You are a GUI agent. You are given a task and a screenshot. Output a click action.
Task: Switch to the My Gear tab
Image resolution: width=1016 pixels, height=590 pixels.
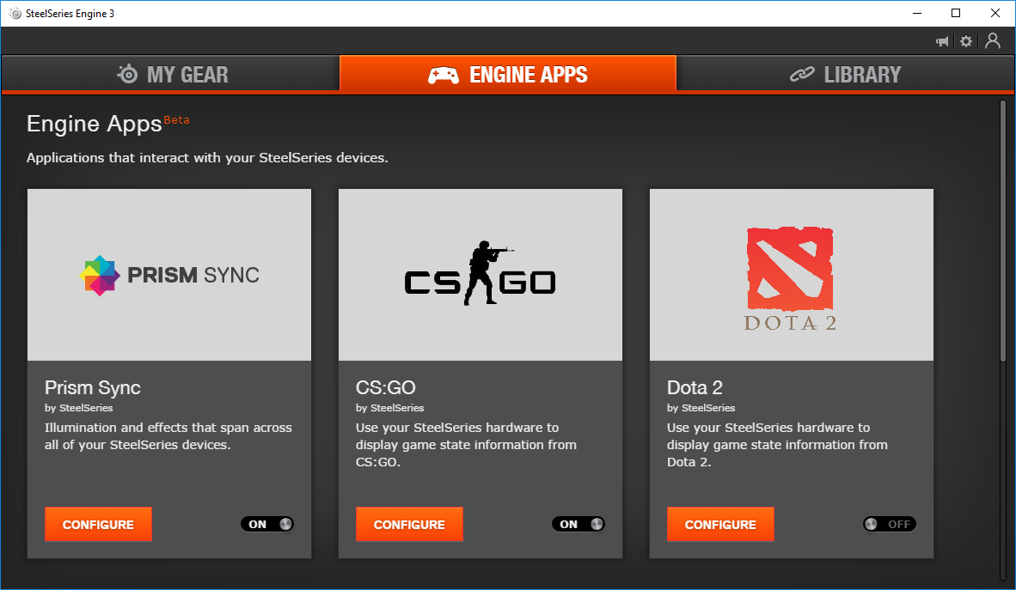[171, 75]
